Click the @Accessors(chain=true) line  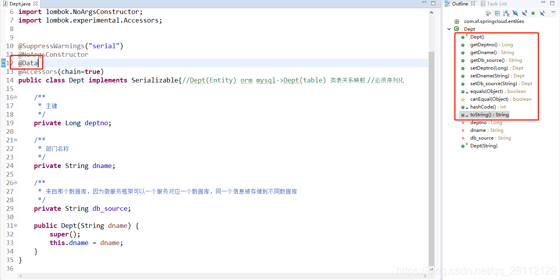click(x=61, y=72)
